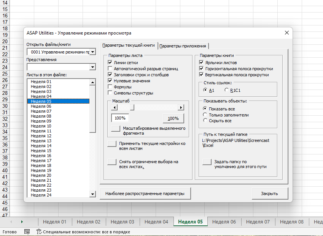Screen dimensions: 323x236
Task: Click the zoom slider thumb
Action: (132, 107)
